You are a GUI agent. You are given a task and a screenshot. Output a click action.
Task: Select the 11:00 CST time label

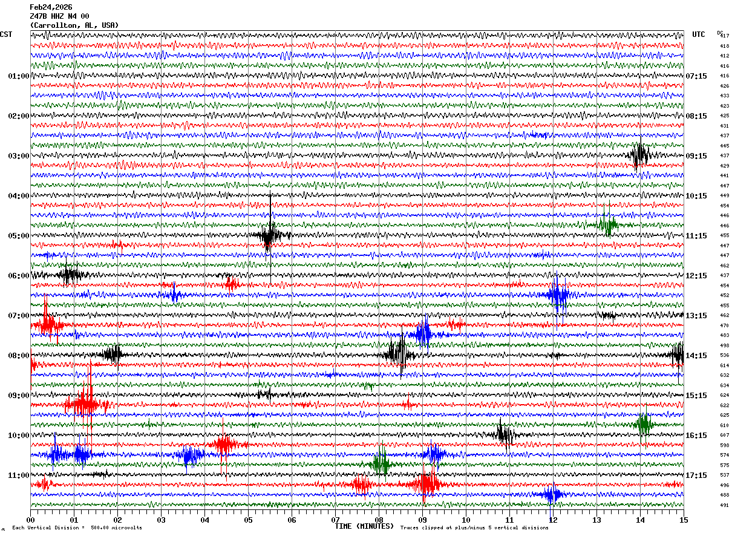tap(18, 476)
